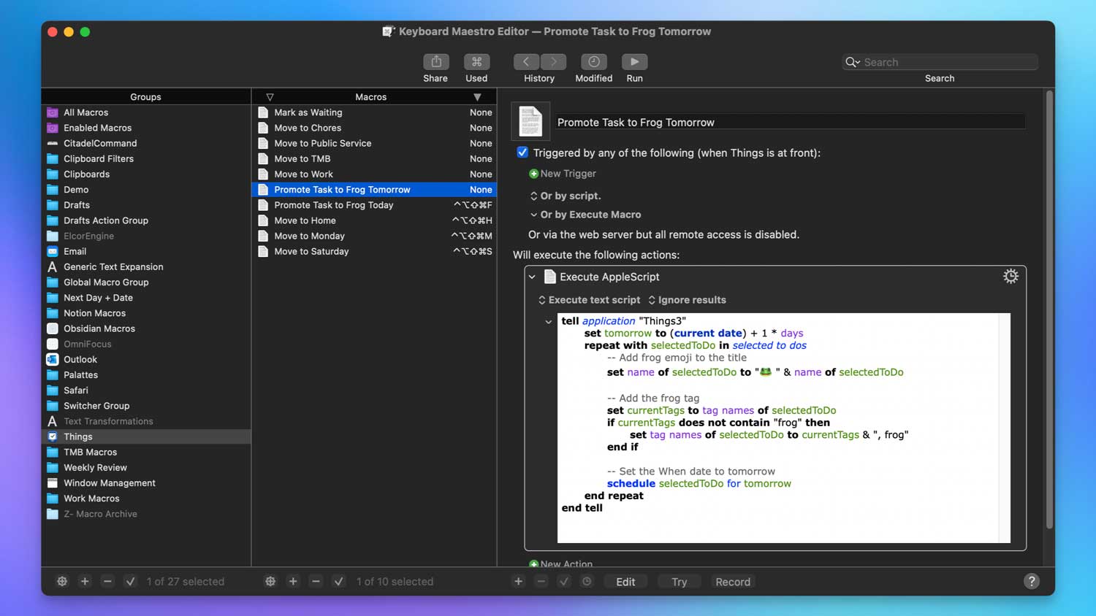Click into the Search field
The width and height of the screenshot is (1096, 616).
tap(940, 62)
